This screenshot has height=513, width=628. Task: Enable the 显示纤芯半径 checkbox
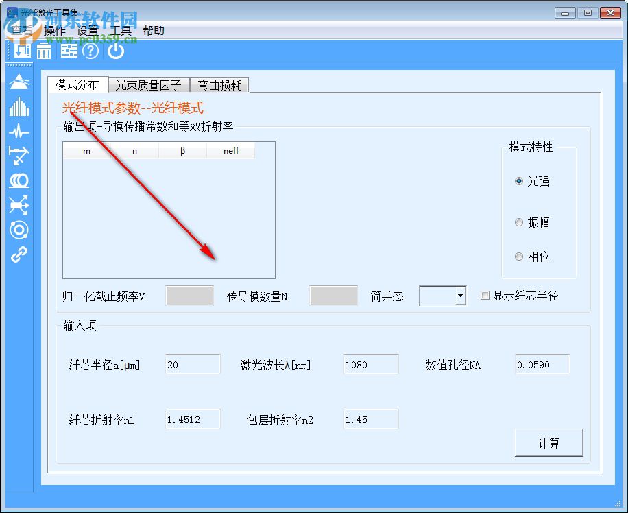(484, 295)
